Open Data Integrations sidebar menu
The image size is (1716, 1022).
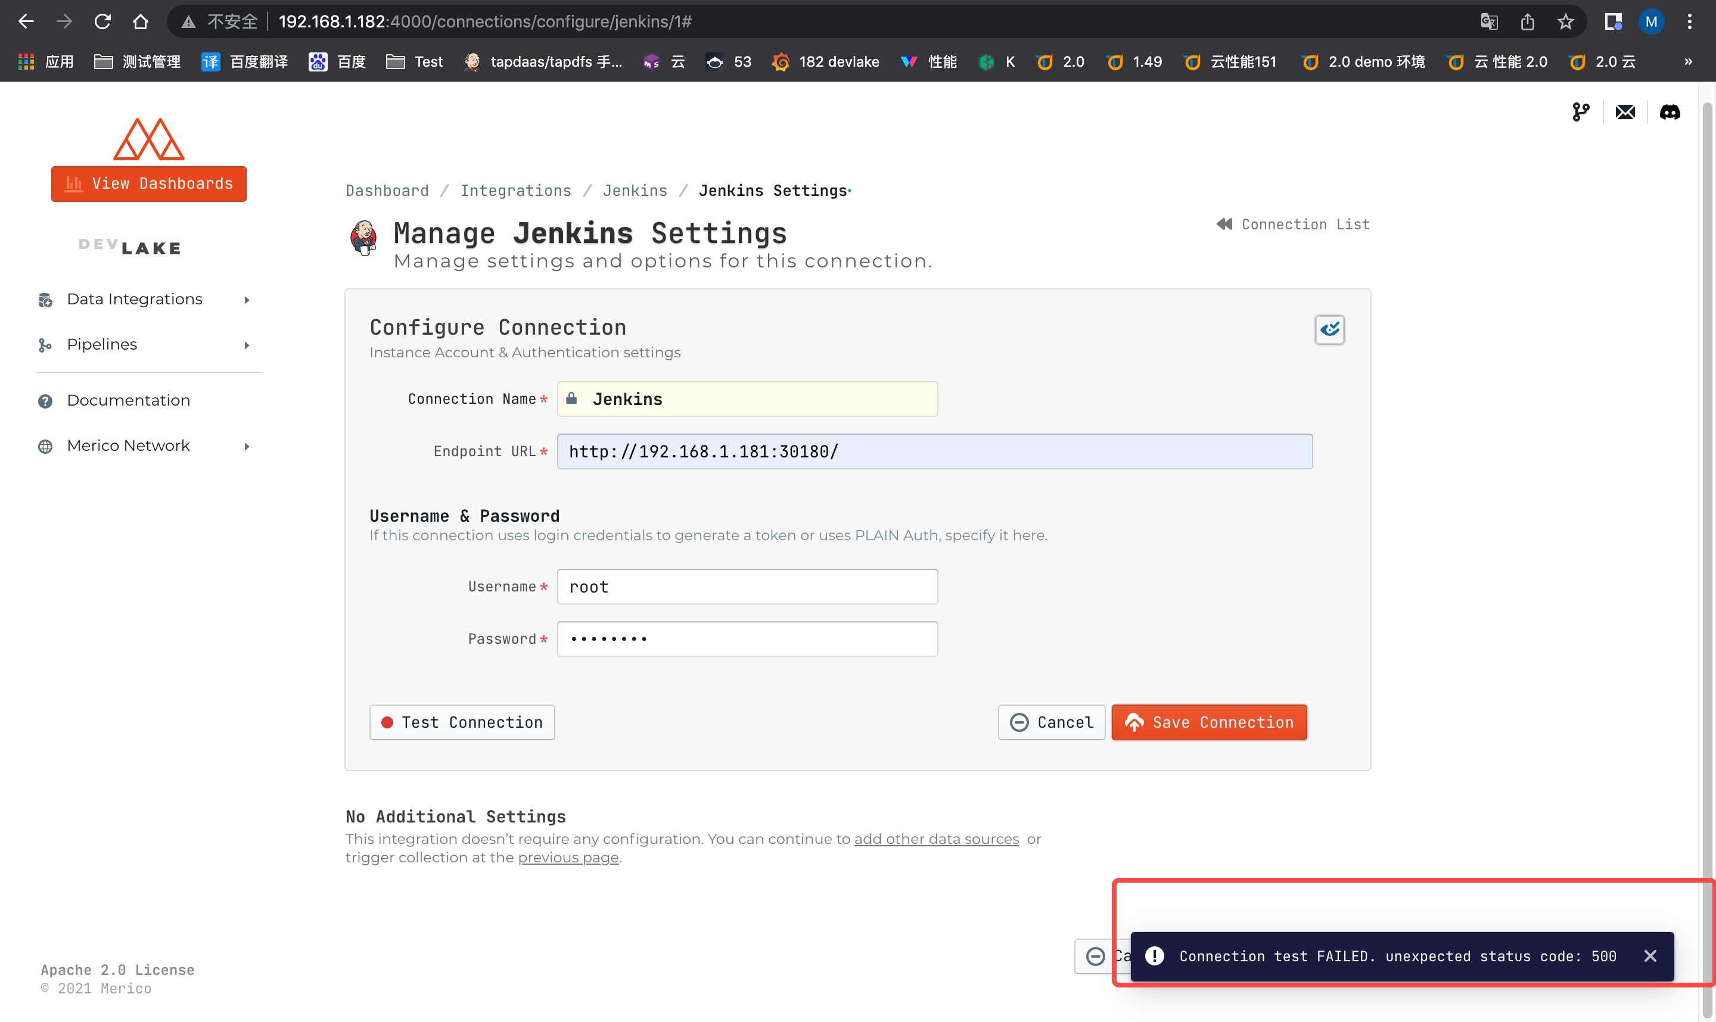tap(135, 299)
